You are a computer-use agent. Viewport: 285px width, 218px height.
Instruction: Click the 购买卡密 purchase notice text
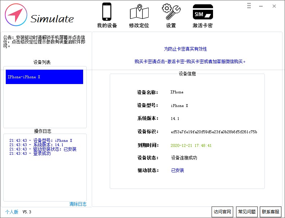[190, 61]
